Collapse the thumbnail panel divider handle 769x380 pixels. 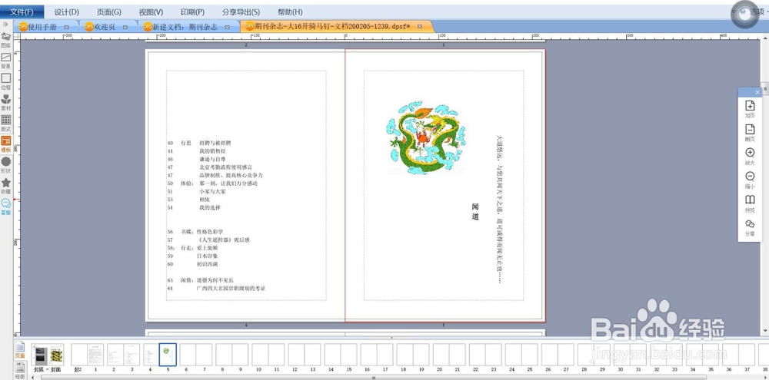[x=391, y=338]
